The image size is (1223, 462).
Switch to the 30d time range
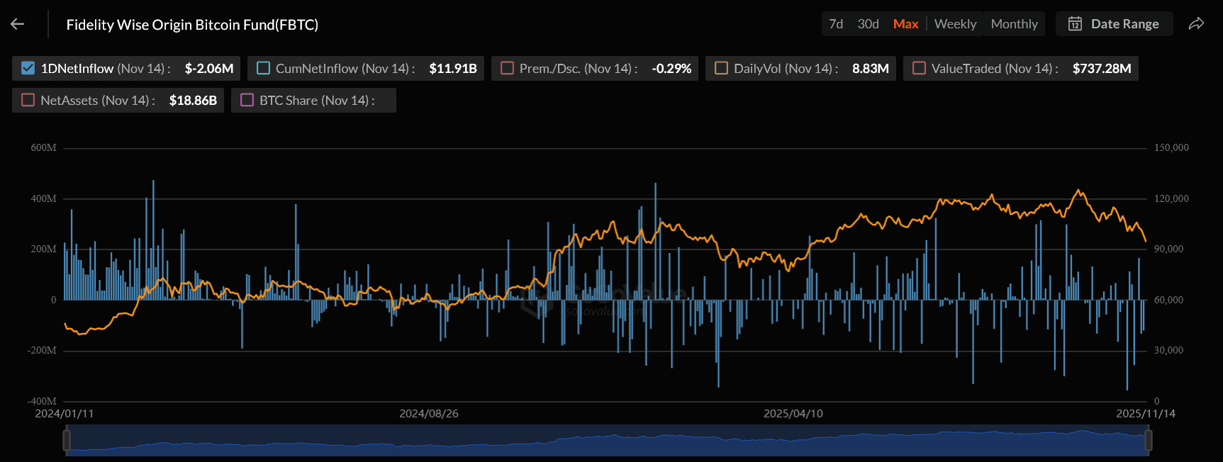[868, 24]
